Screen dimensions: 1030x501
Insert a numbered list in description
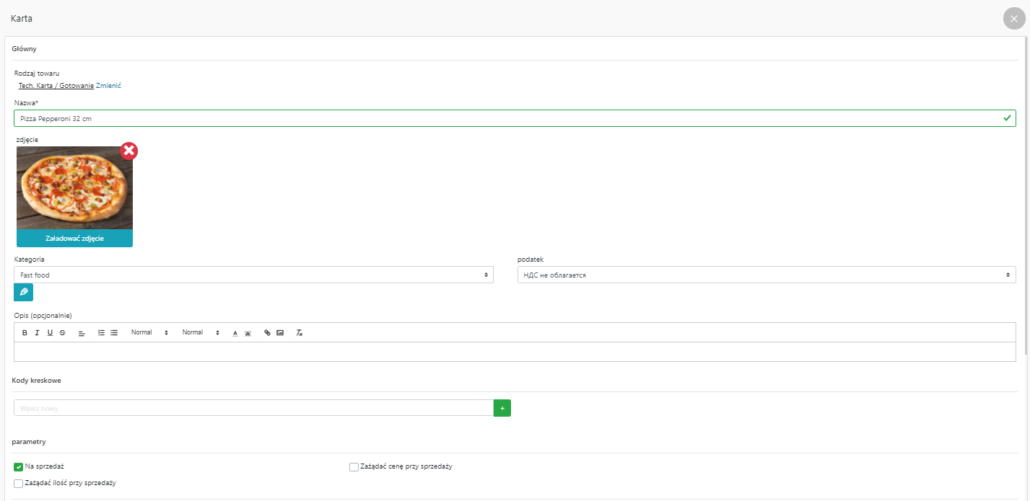[101, 333]
